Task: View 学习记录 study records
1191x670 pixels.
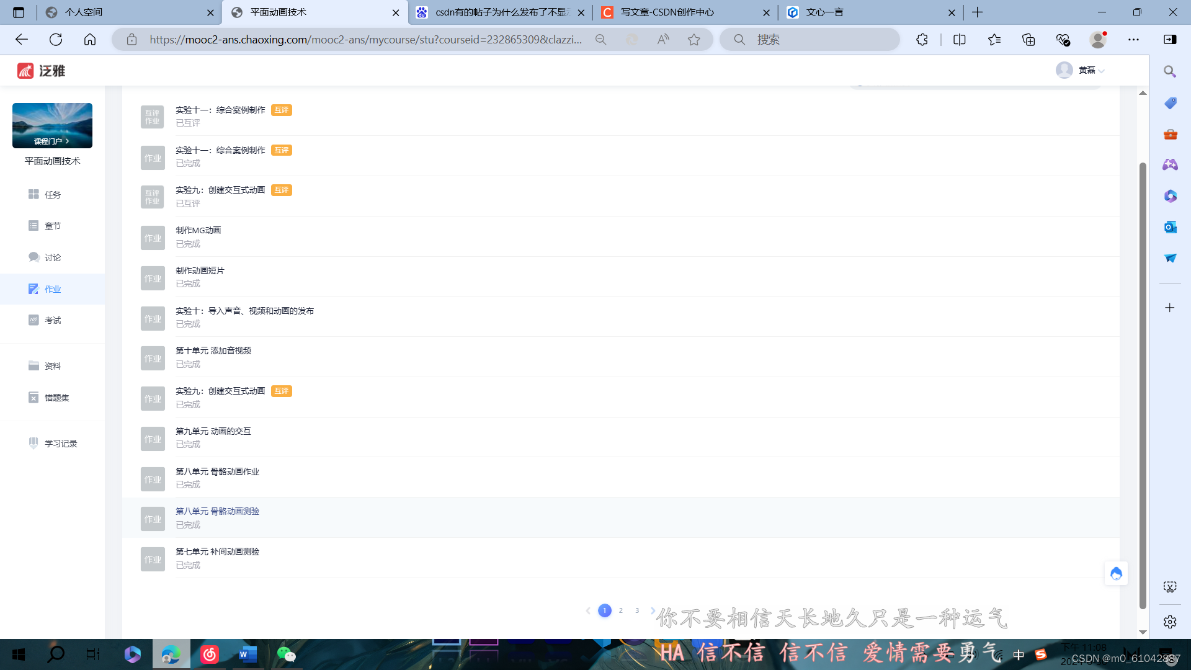Action: point(60,444)
